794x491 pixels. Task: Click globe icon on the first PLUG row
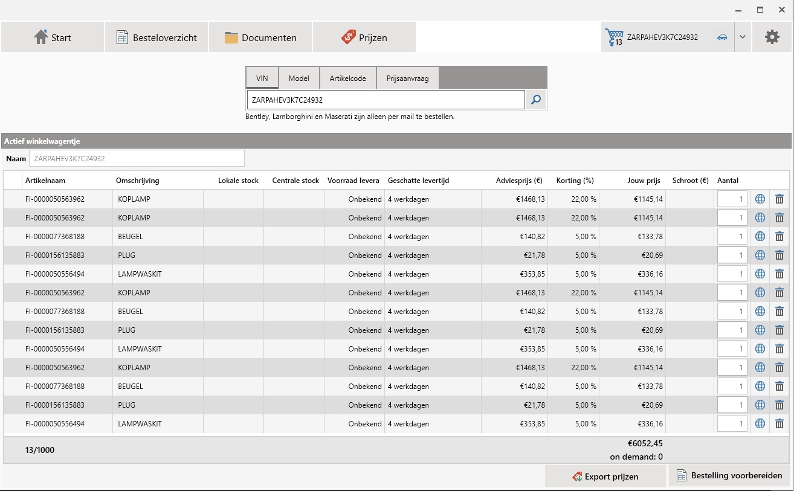760,255
